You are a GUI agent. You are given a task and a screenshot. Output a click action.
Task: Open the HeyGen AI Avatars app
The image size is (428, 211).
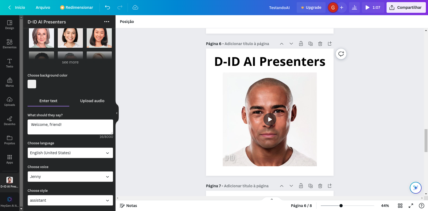pos(10,202)
